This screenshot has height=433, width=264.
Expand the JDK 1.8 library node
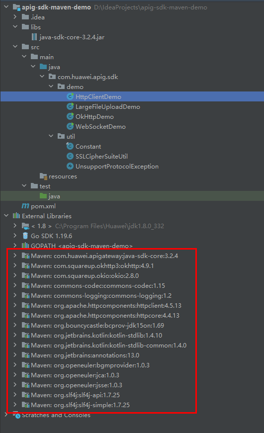(x=15, y=226)
